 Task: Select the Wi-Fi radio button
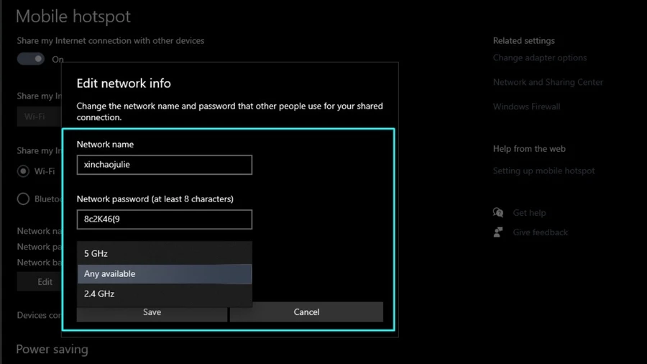(23, 171)
